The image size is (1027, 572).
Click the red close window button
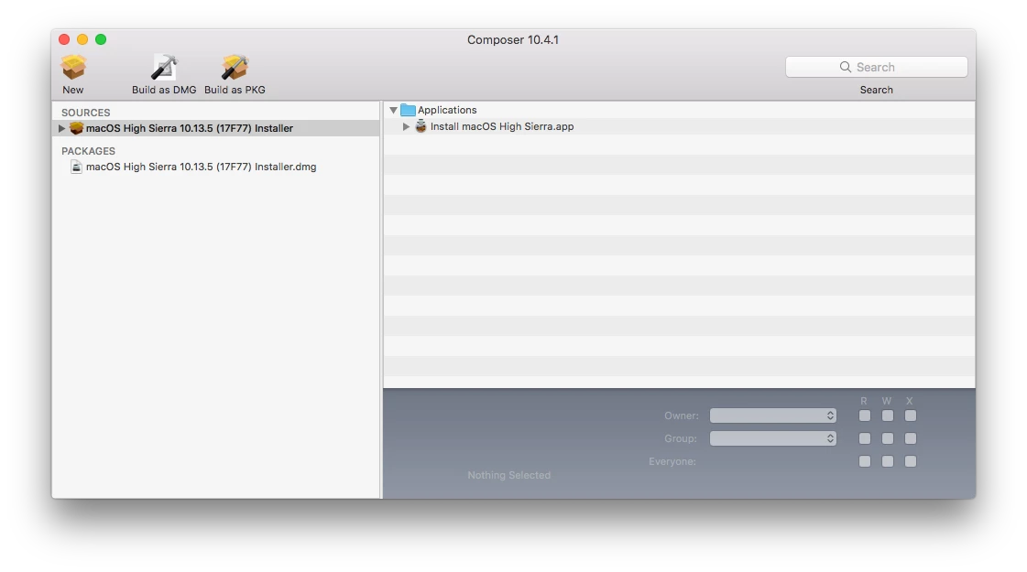click(64, 39)
